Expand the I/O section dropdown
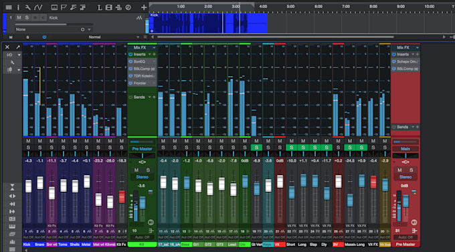 [x=19, y=55]
